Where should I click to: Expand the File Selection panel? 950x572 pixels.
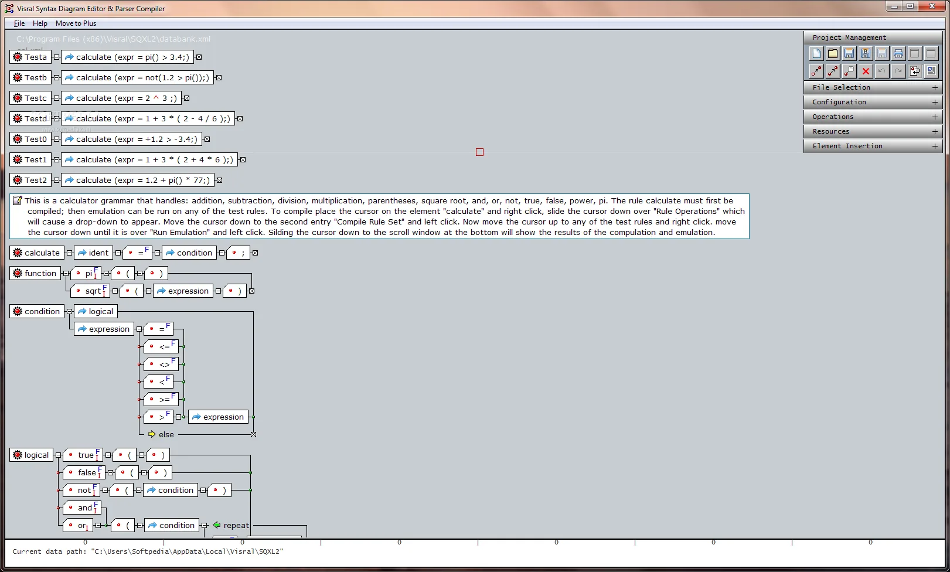click(935, 87)
